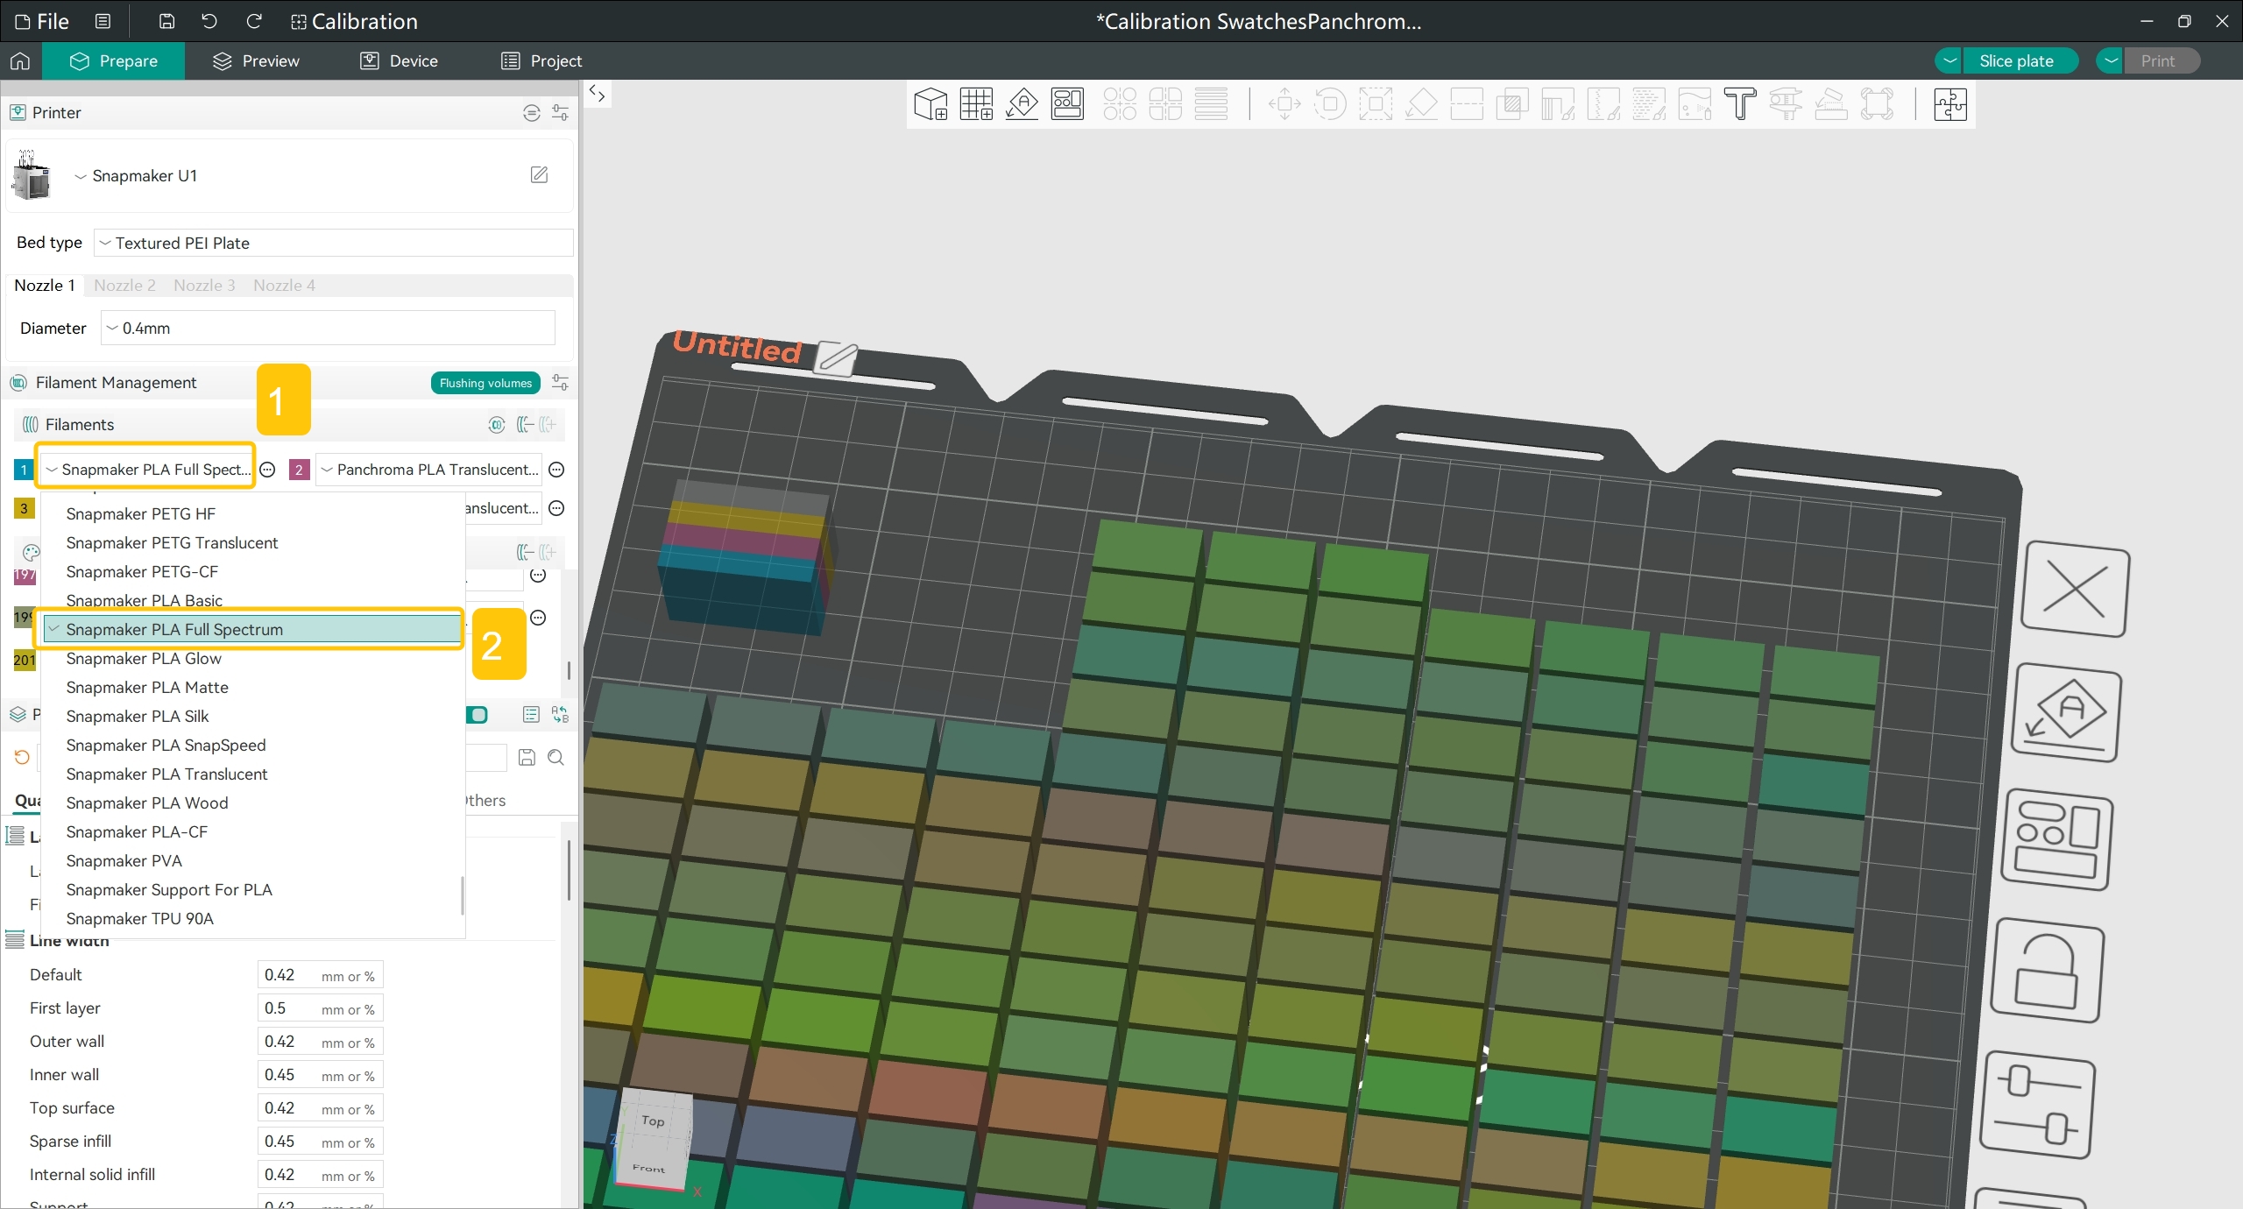
Task: Click filament 1 blue color swatch
Action: (24, 470)
